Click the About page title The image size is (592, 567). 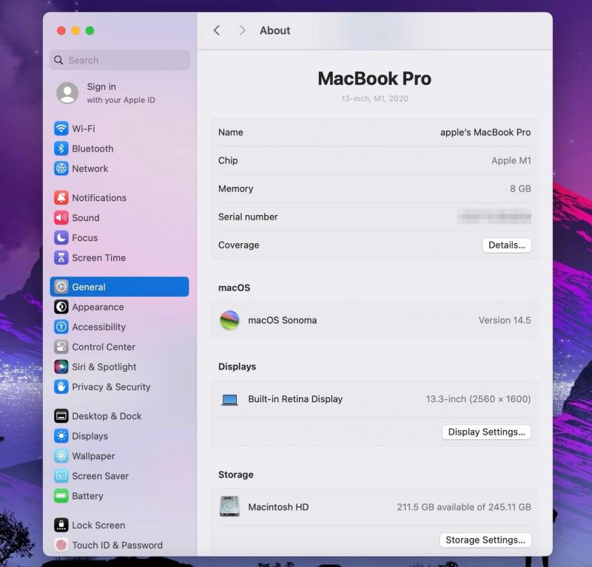275,30
